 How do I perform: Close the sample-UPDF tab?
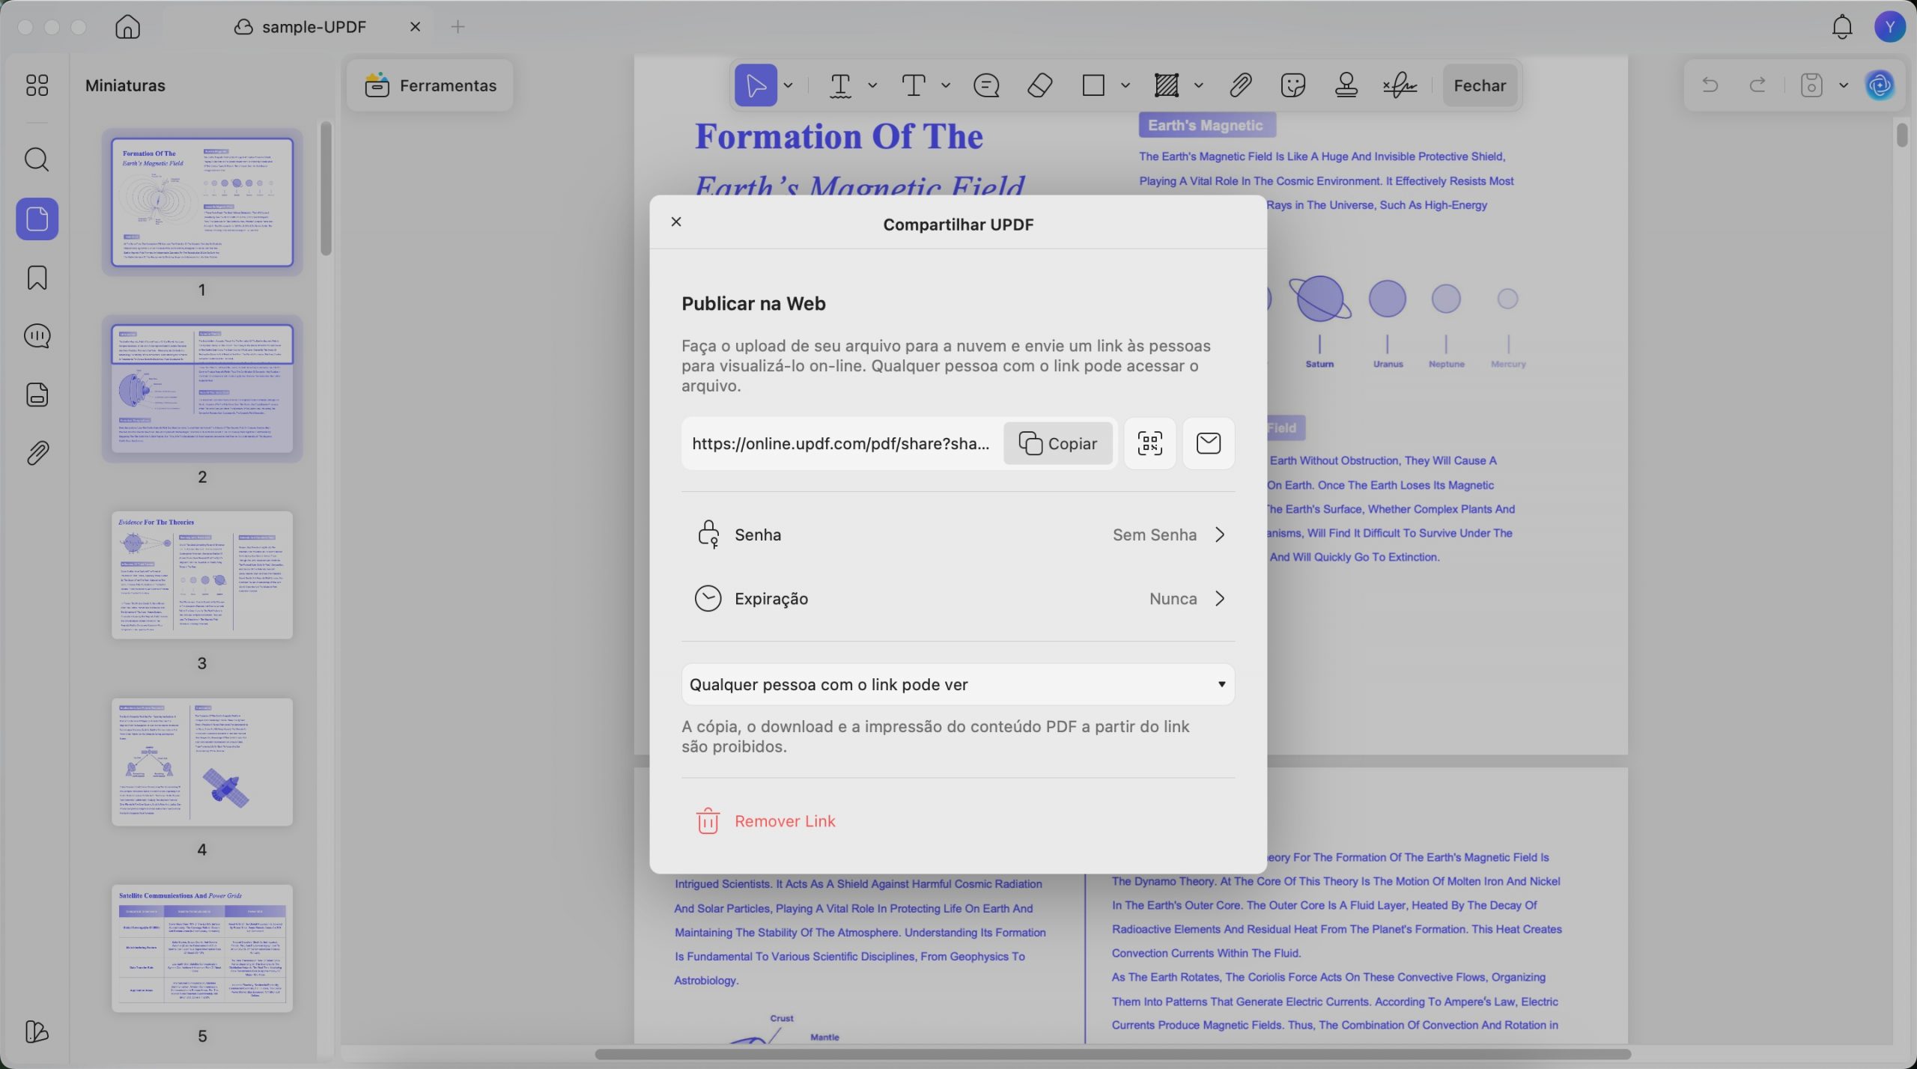(x=416, y=27)
